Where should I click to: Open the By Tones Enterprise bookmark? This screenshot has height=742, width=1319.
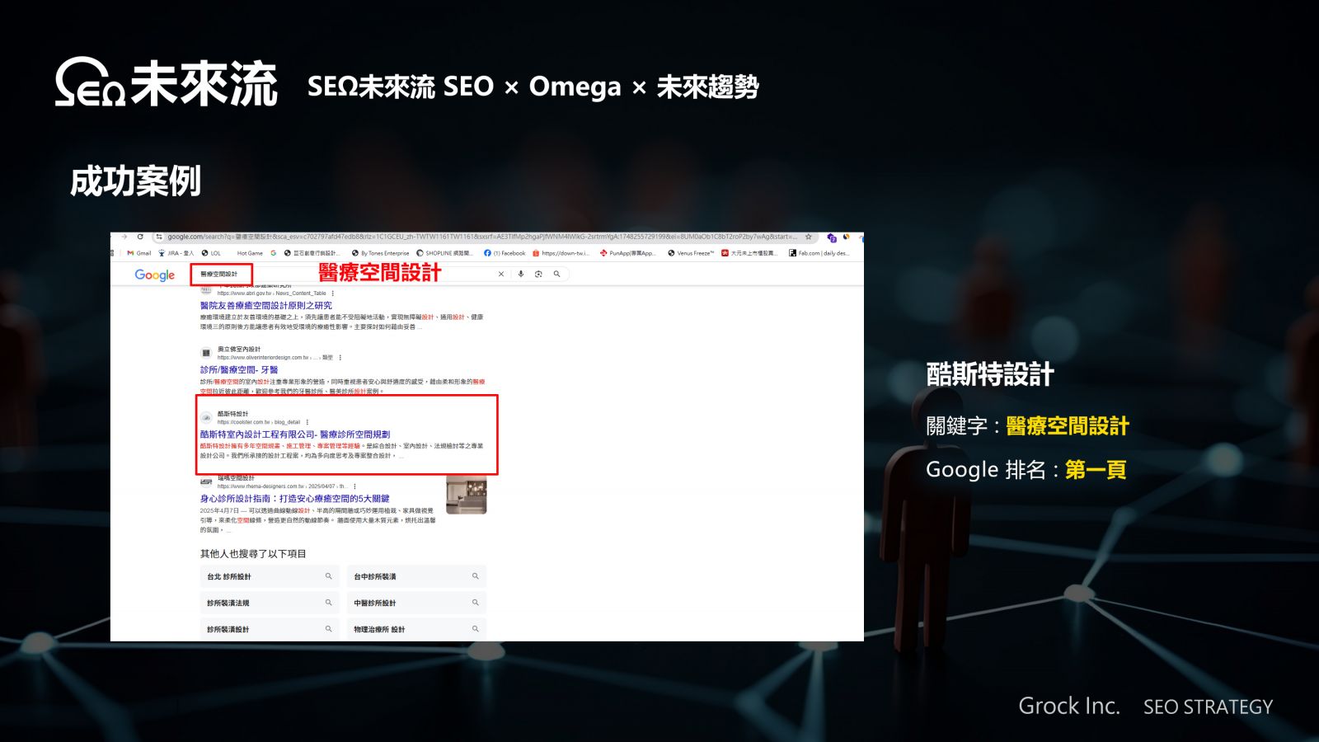380,253
